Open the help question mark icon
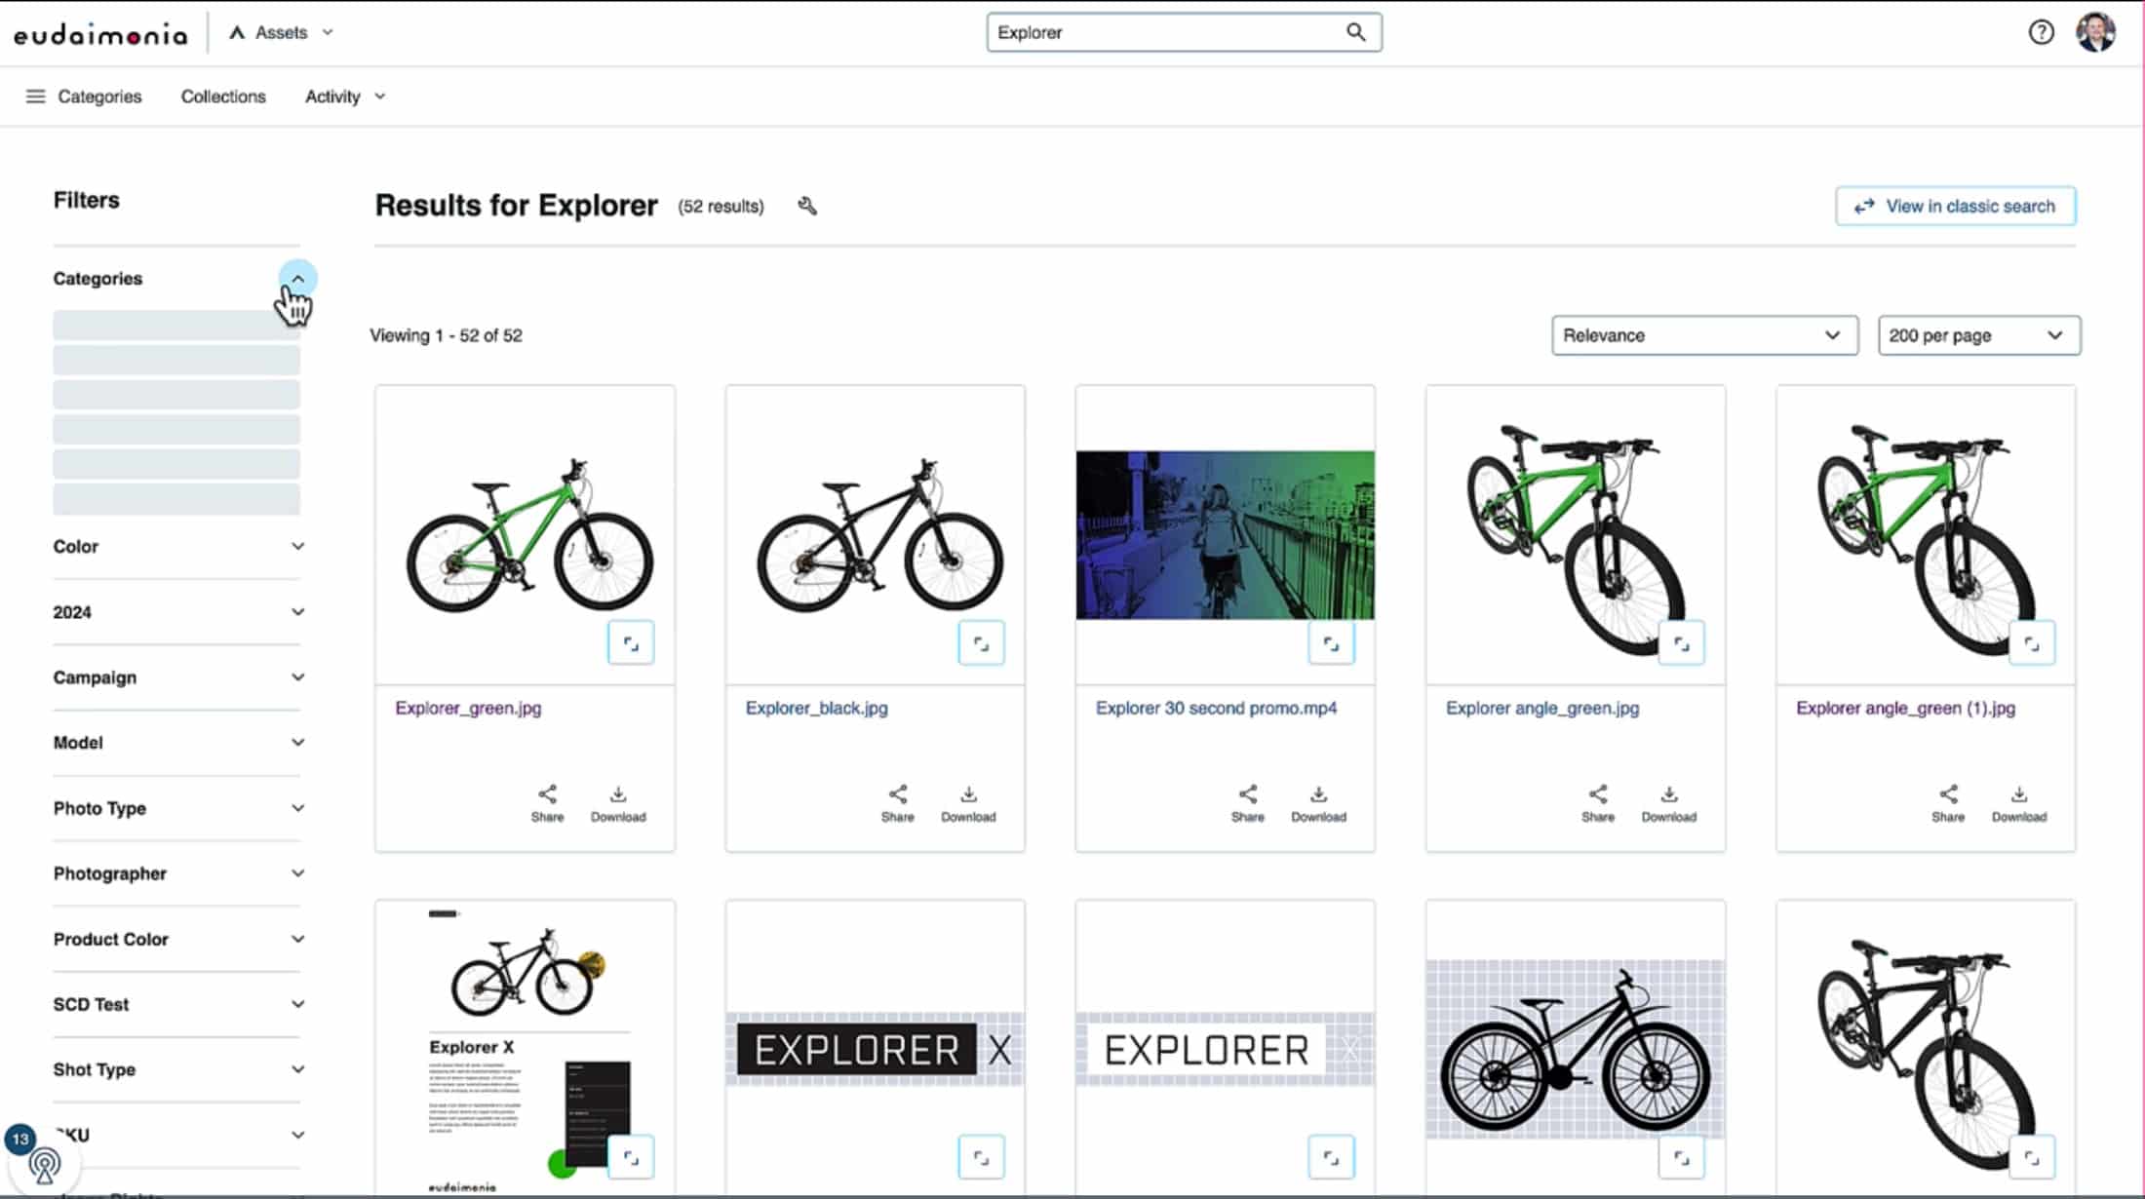Image resolution: width=2145 pixels, height=1199 pixels. point(2041,32)
